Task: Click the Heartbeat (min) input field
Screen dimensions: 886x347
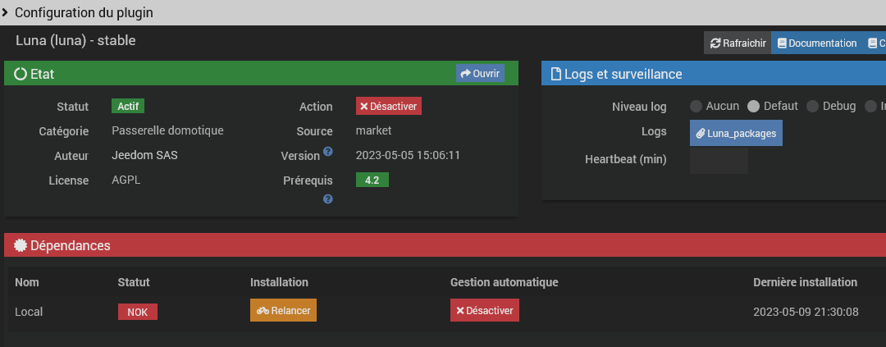Action: 719,160
